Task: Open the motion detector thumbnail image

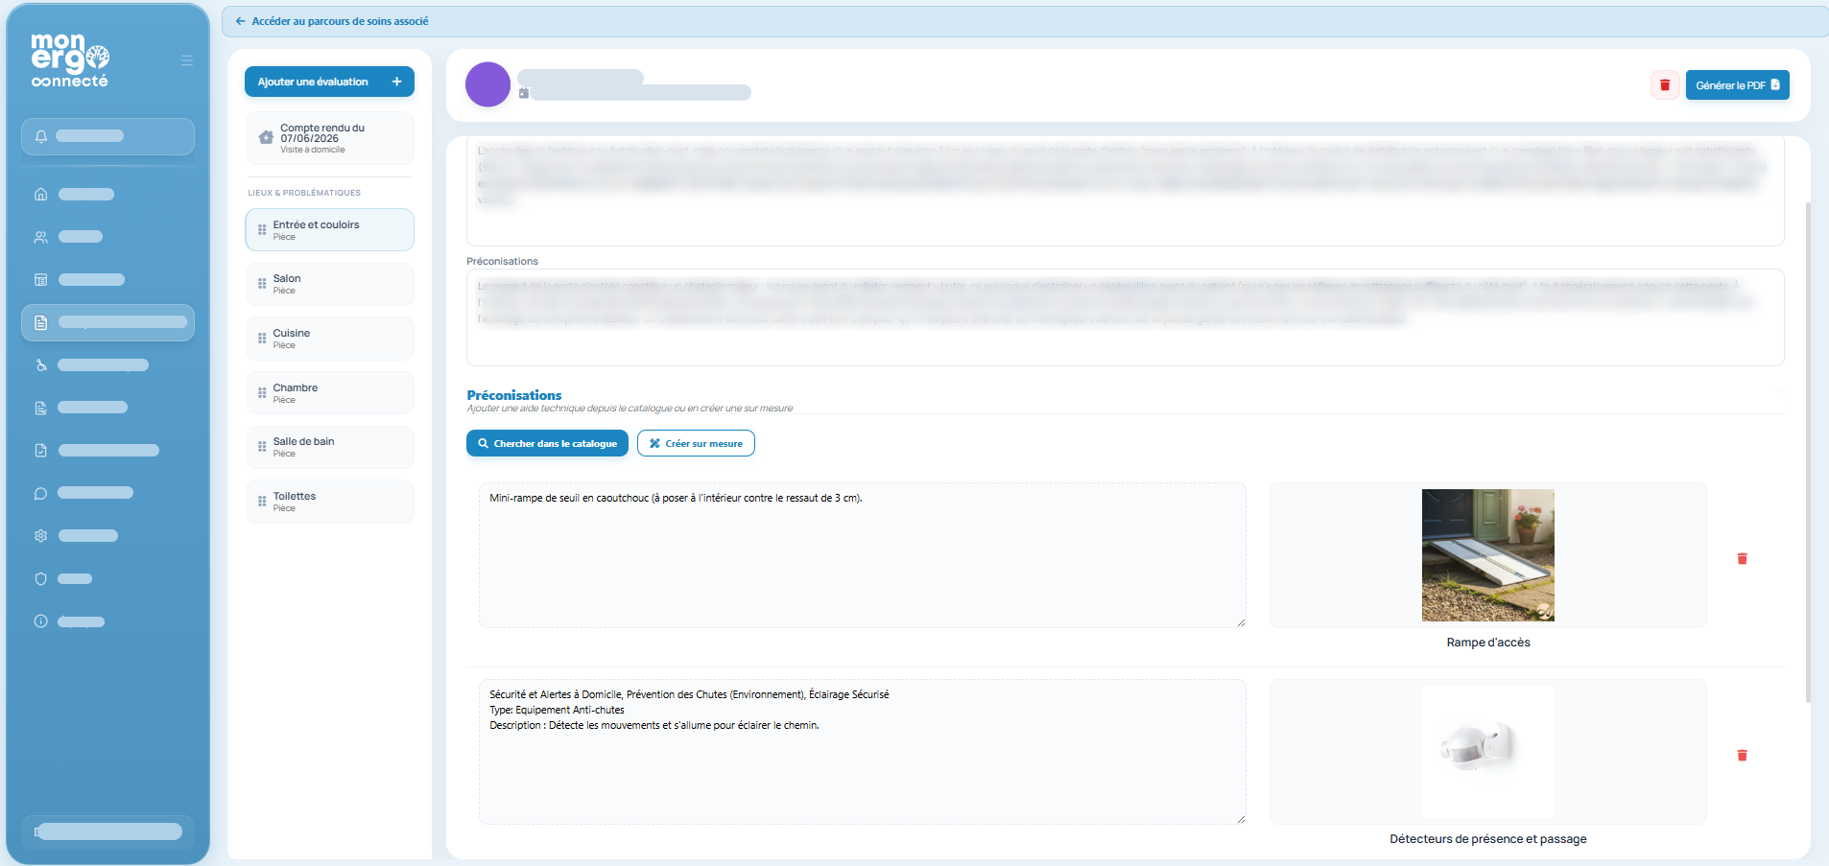Action: (x=1487, y=752)
